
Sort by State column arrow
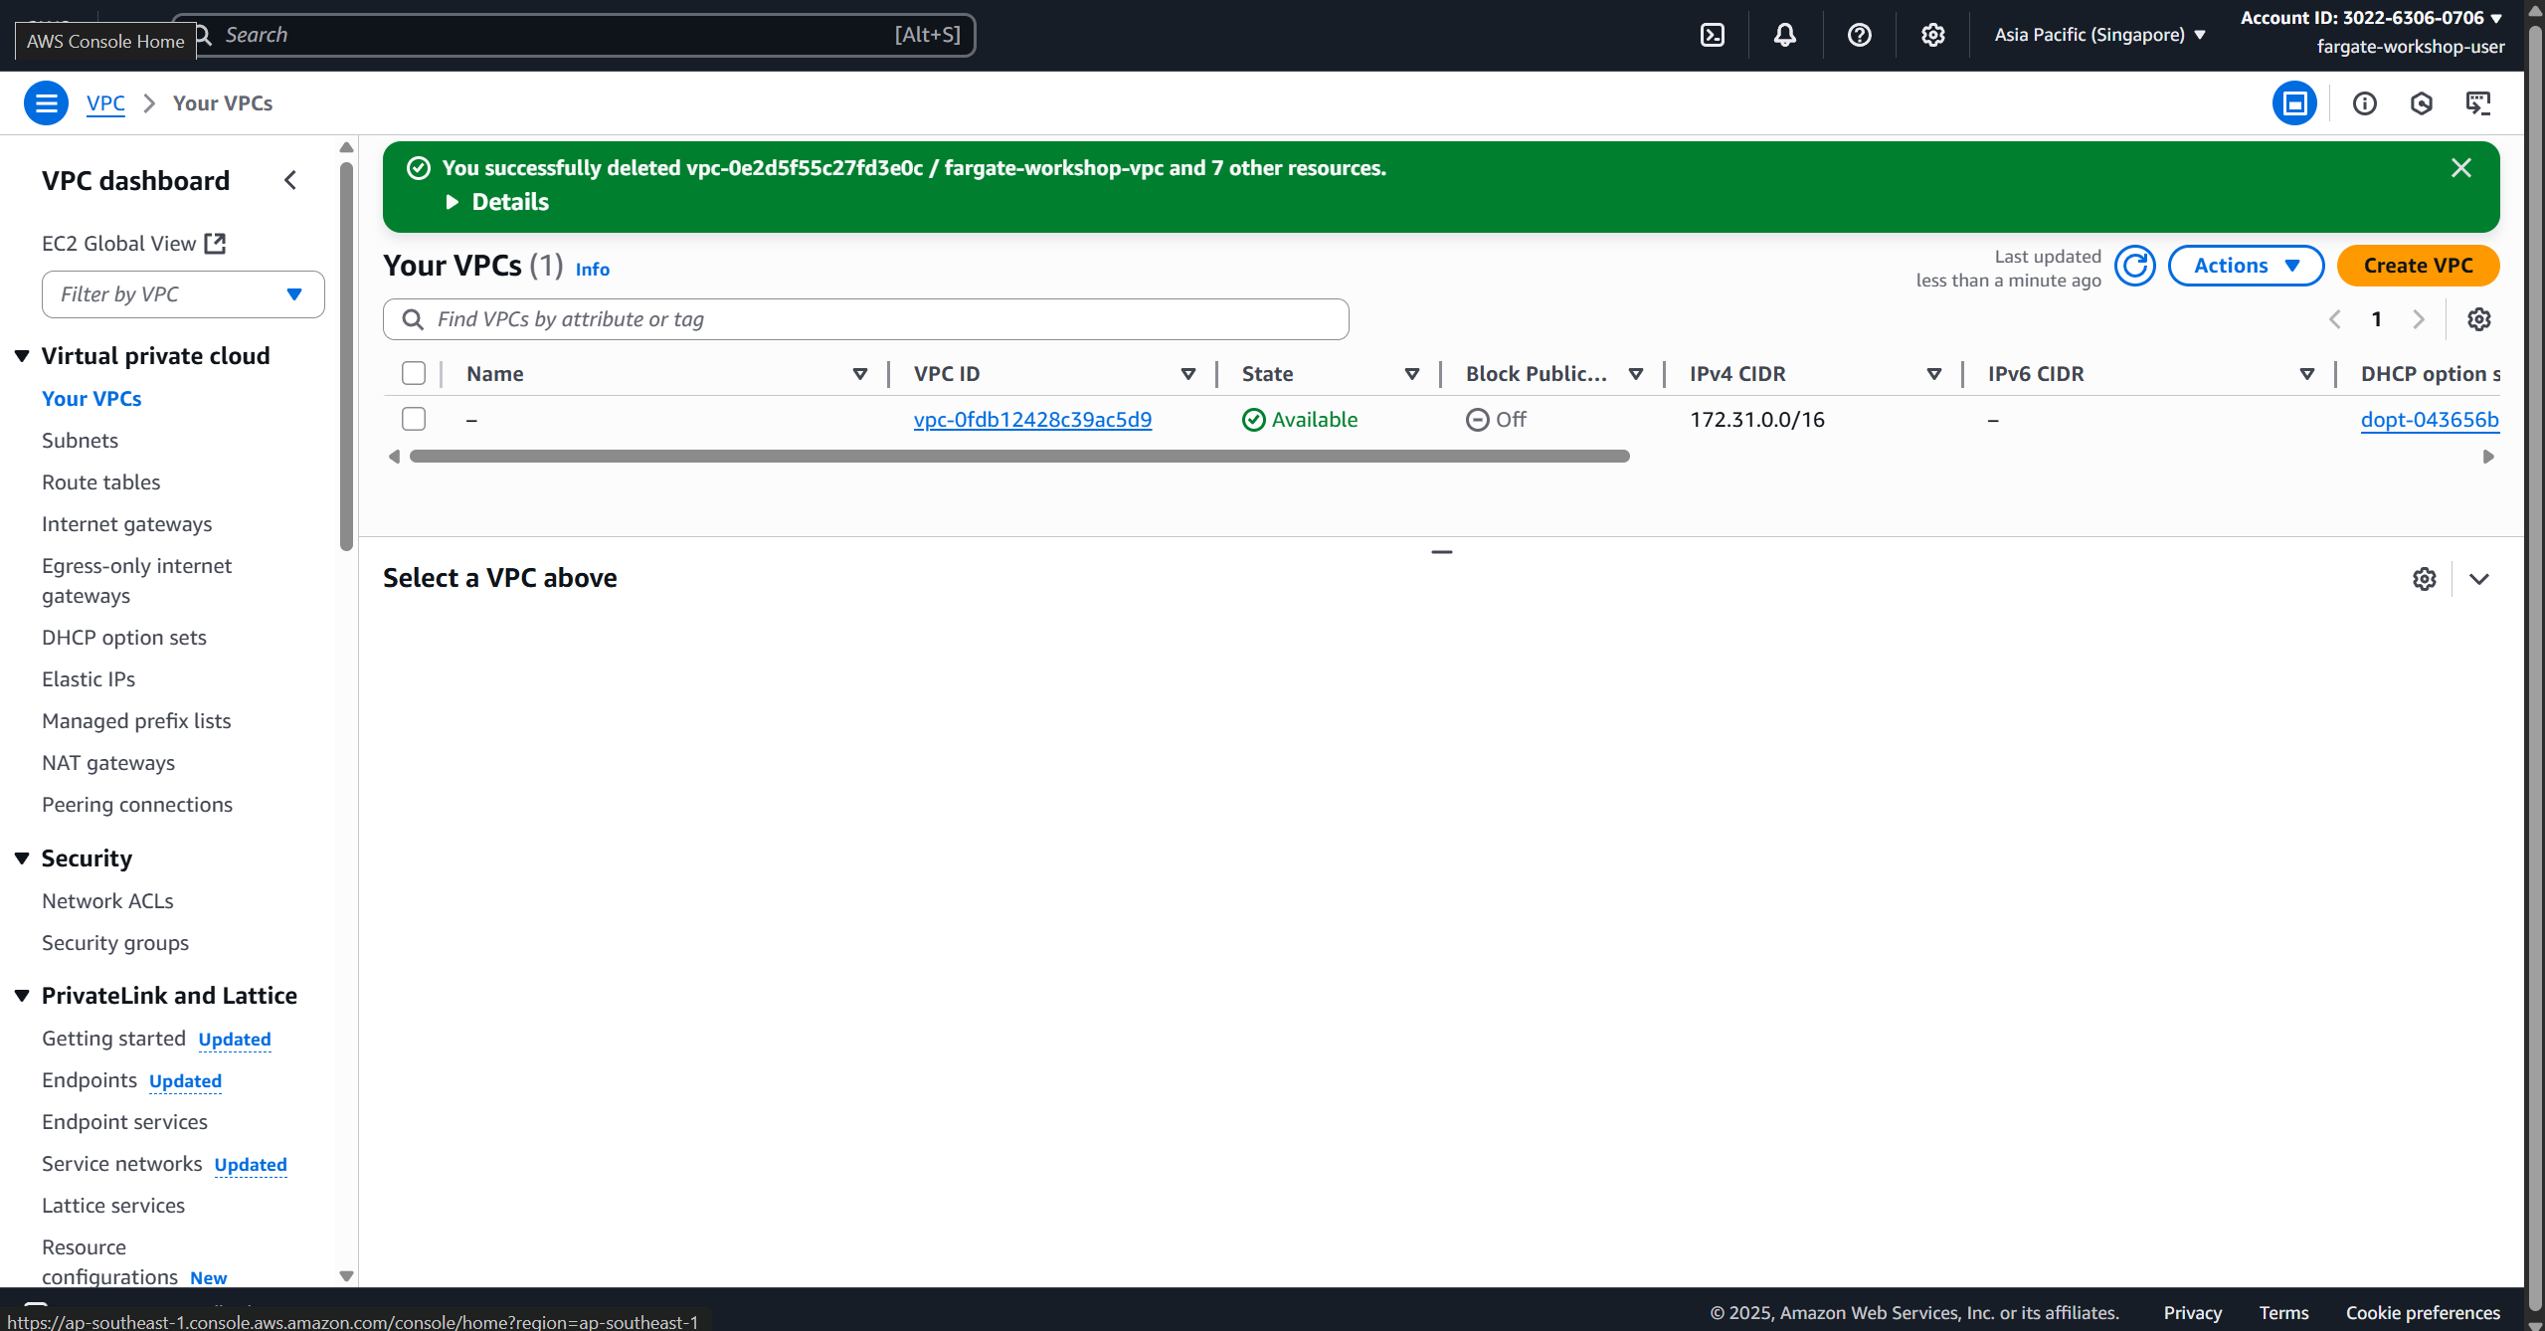(1411, 374)
